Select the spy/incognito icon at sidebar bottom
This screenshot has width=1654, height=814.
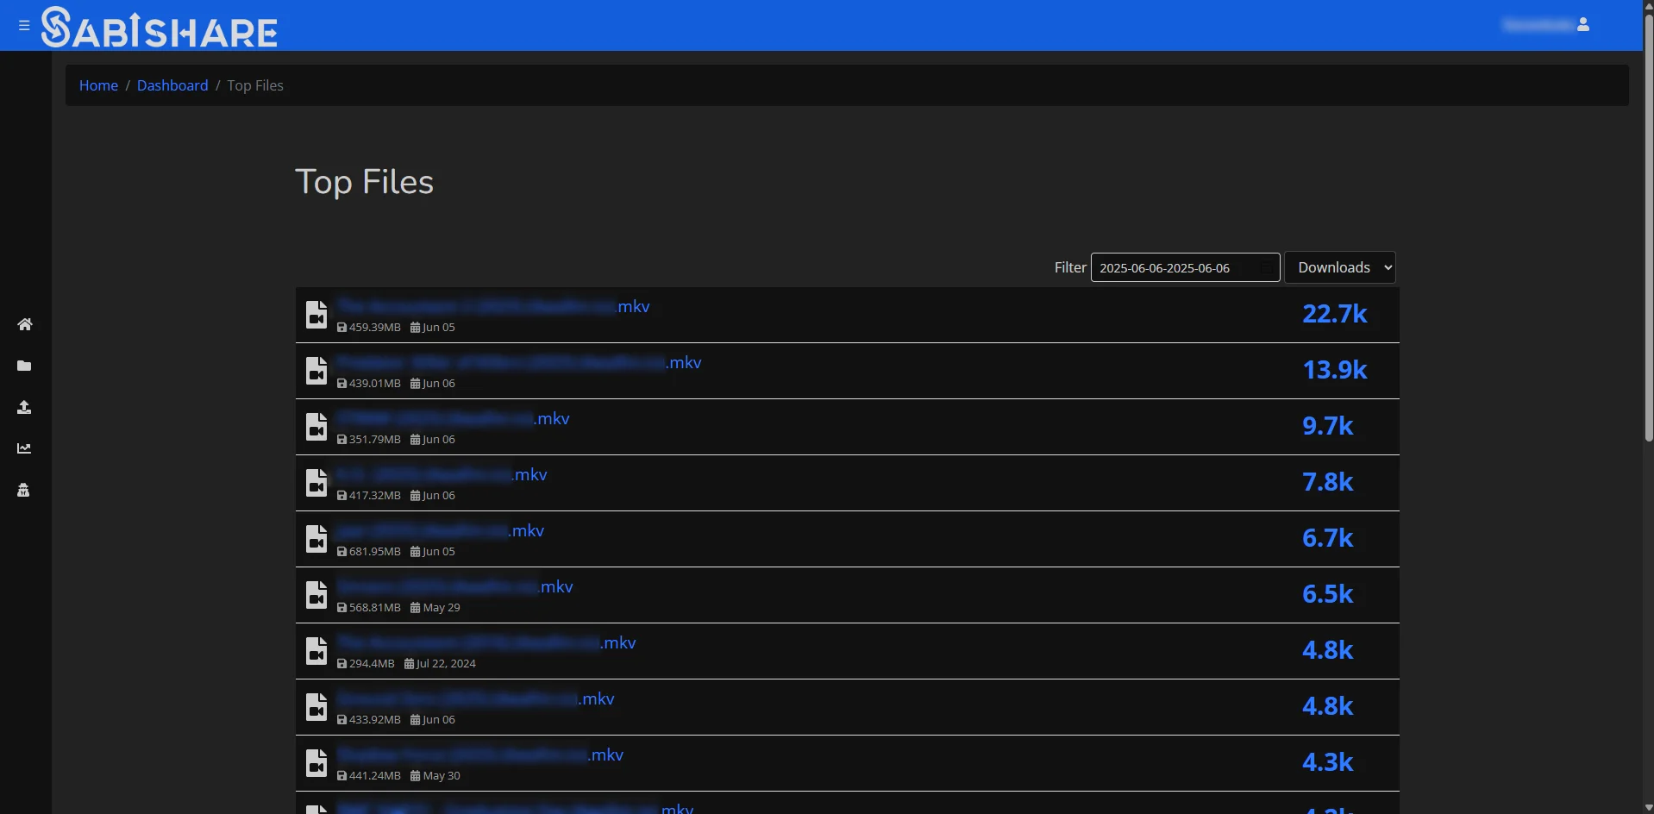pyautogui.click(x=24, y=490)
